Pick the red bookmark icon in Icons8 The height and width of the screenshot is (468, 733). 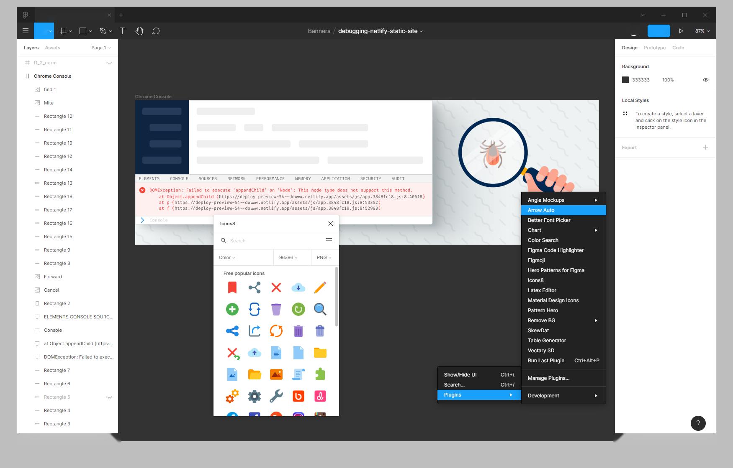pos(232,287)
